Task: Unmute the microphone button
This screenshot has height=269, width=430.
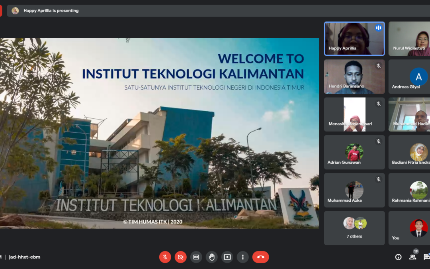Action: coord(165,257)
